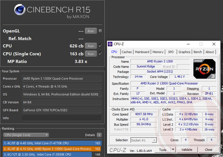Open the Bench tab in CPU-Z

198,52
